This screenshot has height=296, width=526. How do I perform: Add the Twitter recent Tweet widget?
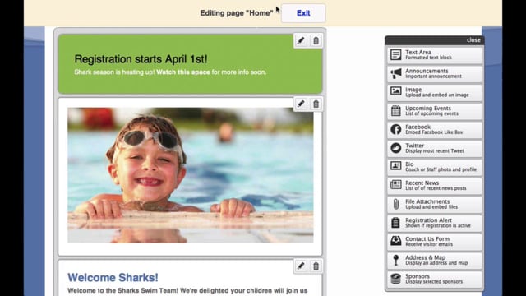tap(435, 148)
